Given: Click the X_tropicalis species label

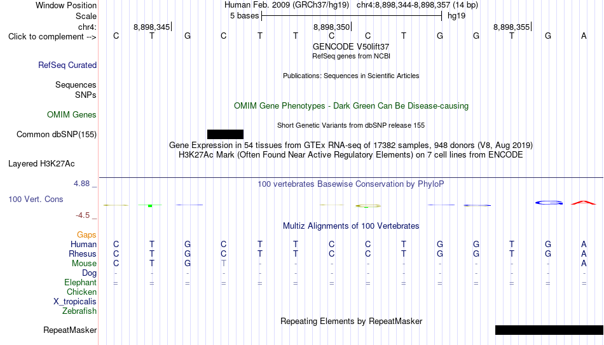Looking at the screenshot, I should (75, 302).
